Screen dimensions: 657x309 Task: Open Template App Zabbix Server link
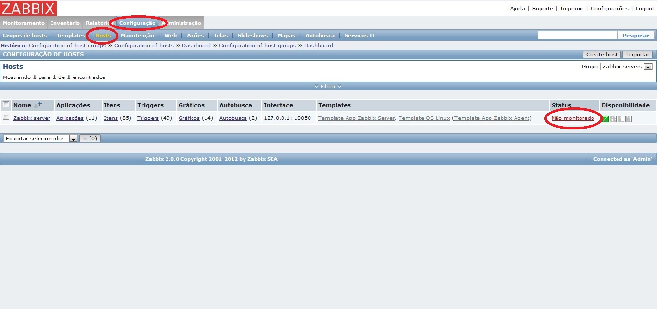tap(356, 118)
